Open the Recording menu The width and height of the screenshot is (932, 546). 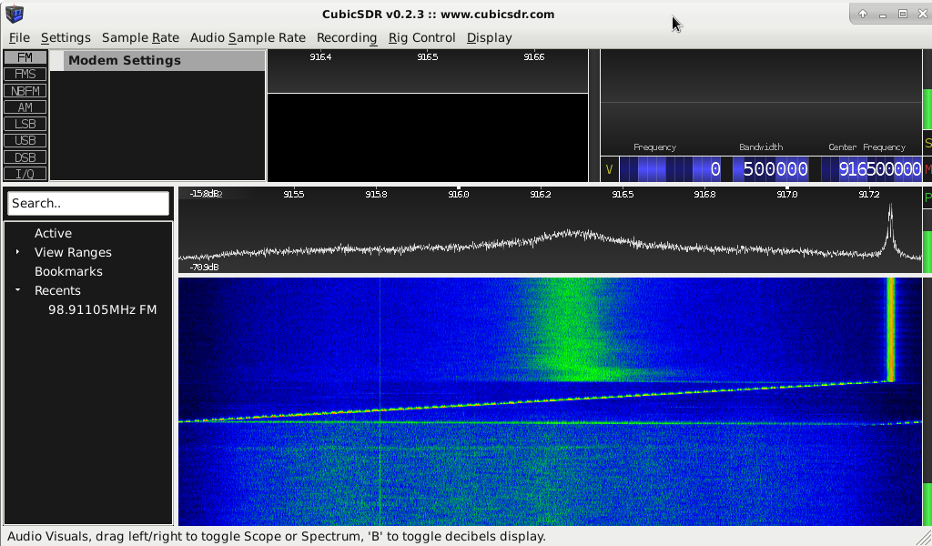pyautogui.click(x=347, y=37)
